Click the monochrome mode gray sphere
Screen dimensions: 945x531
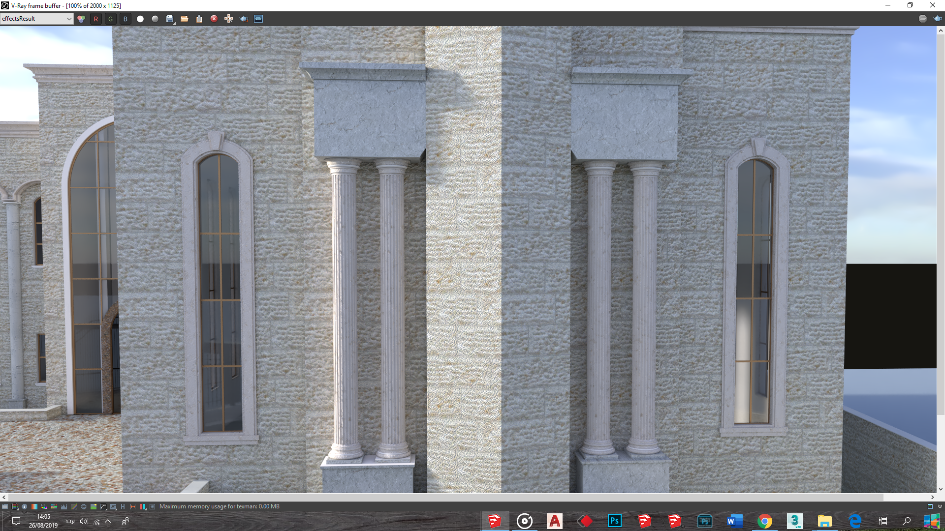(155, 19)
